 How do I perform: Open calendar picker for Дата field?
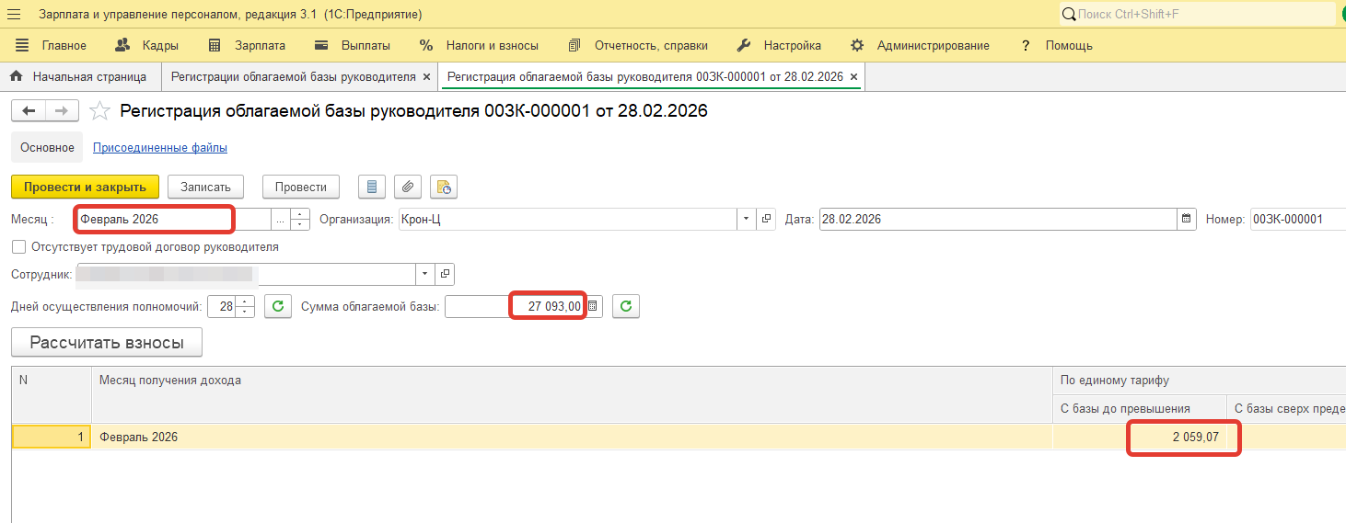tap(1187, 220)
